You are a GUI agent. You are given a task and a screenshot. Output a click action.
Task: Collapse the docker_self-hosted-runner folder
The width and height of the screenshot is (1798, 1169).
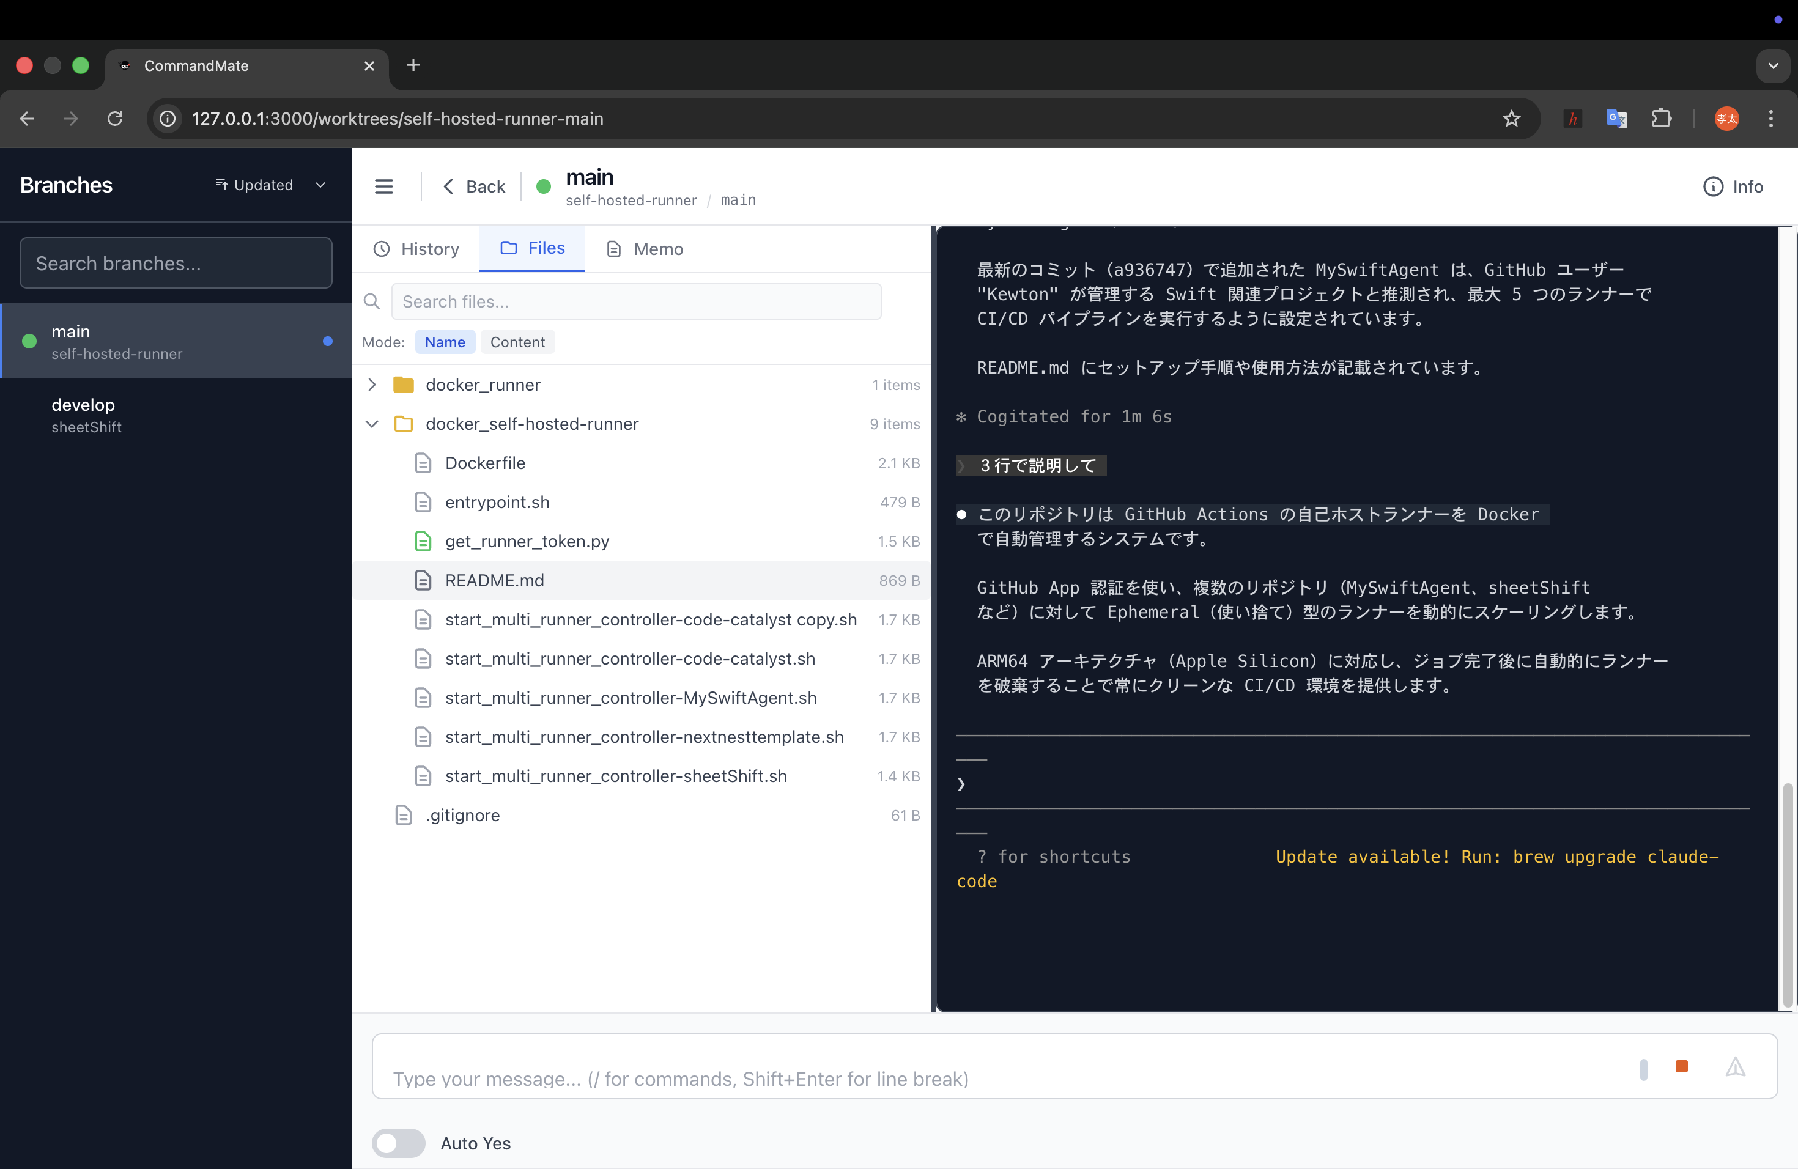(x=372, y=424)
